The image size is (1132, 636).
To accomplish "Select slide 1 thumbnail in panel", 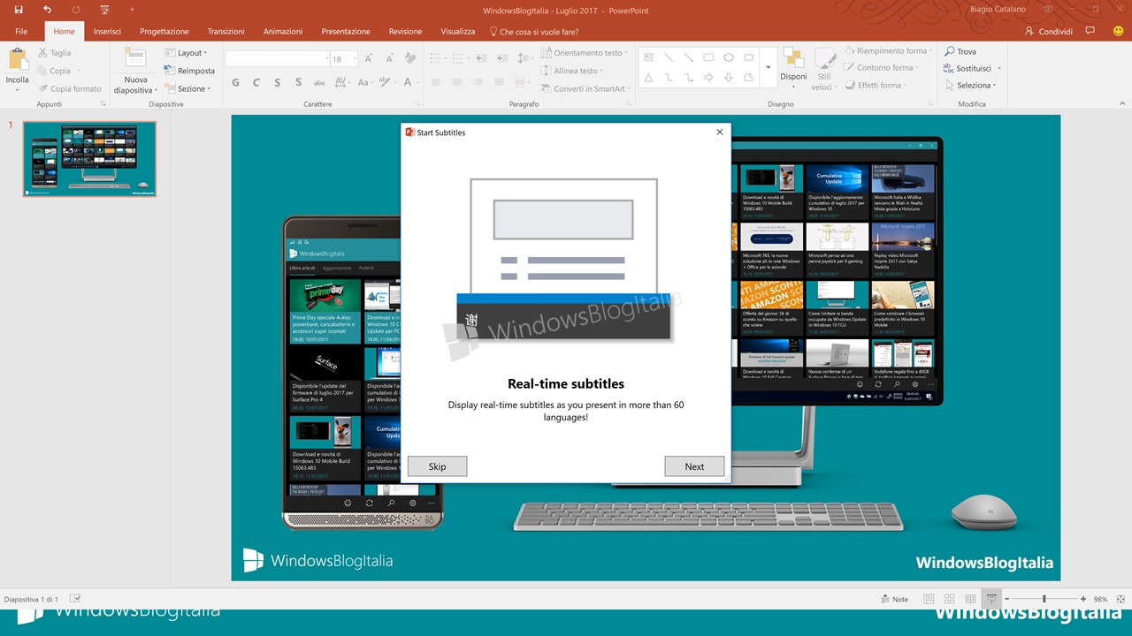I will (x=89, y=159).
